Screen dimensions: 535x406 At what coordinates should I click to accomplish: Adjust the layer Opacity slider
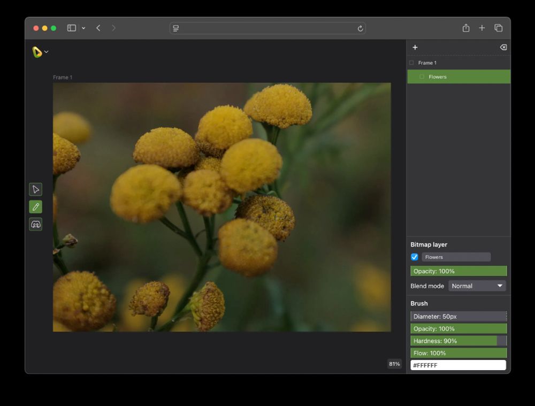[458, 271]
